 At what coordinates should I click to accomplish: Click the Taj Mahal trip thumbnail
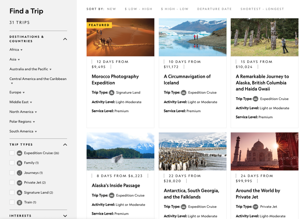tap(264, 152)
